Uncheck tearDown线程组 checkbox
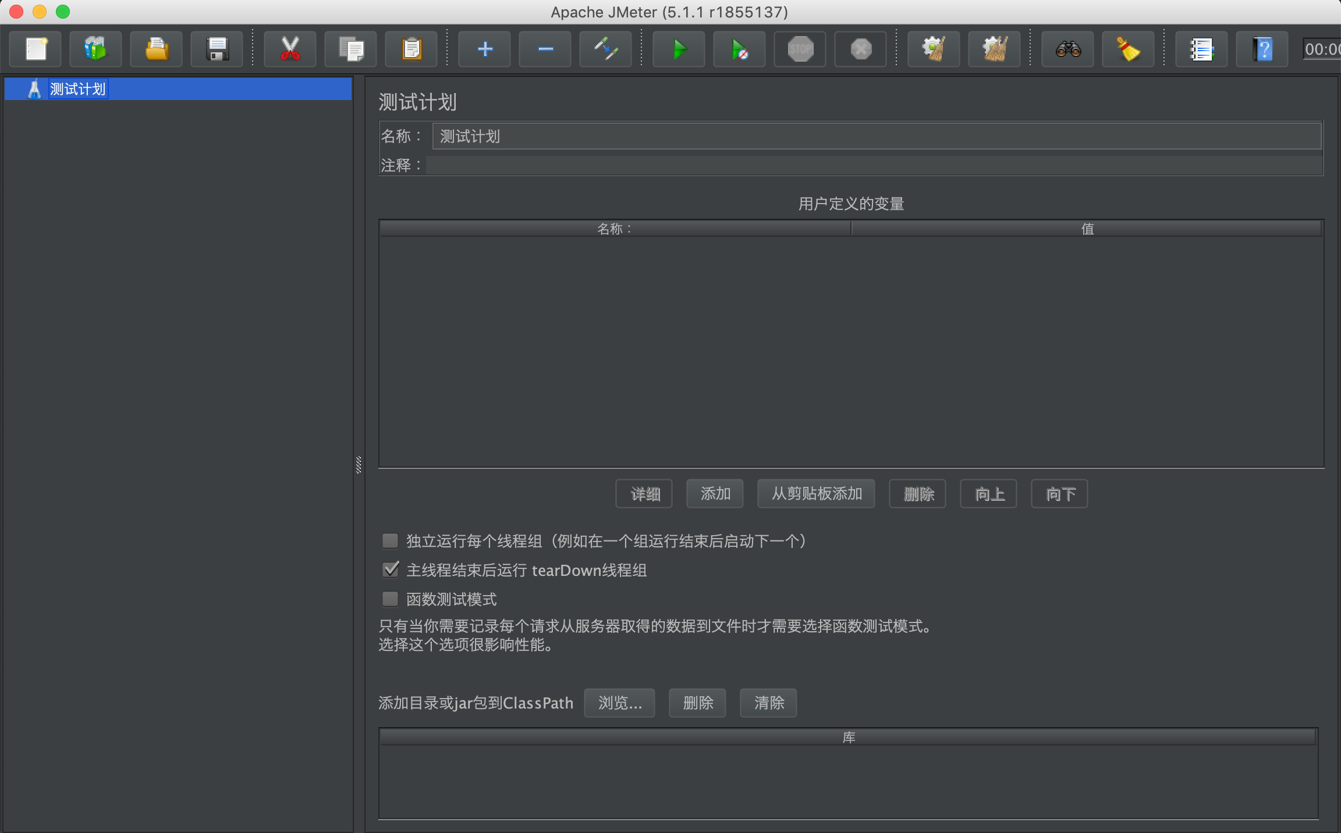The width and height of the screenshot is (1341, 833). (x=390, y=569)
